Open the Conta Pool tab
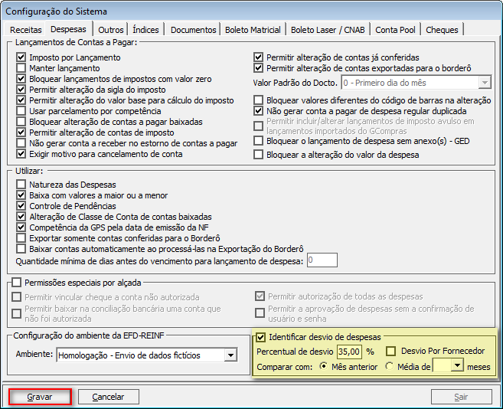Viewport: 503px width, 409px height. pyautogui.click(x=395, y=30)
